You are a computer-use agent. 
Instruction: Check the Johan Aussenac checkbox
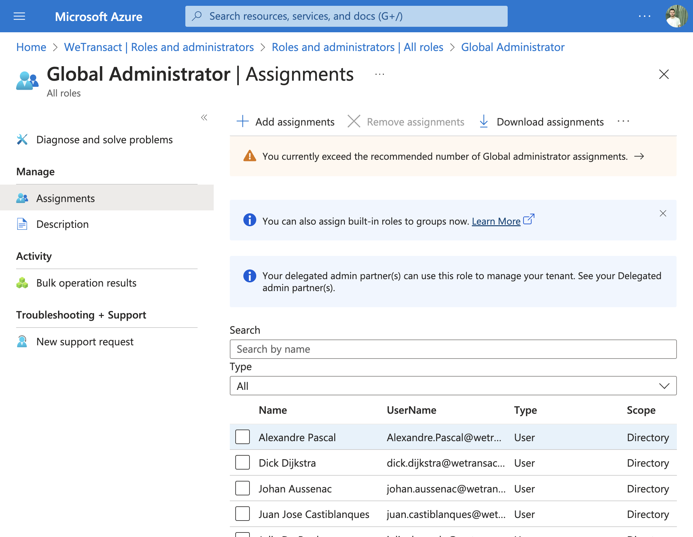pos(242,488)
